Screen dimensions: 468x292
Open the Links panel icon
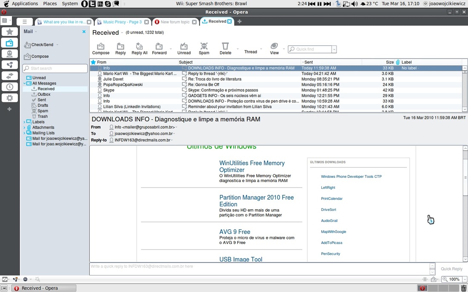9,65
